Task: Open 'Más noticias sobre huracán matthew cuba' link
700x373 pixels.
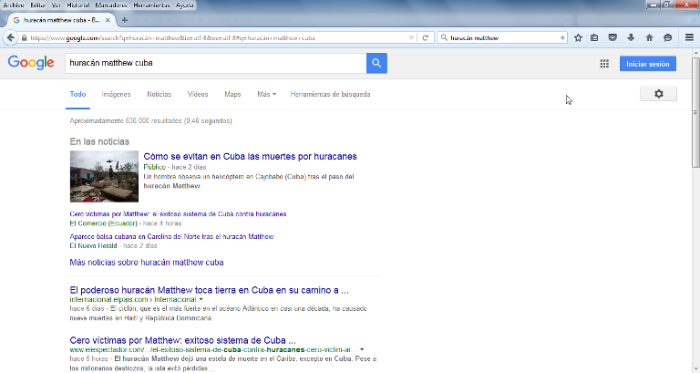Action: (146, 263)
